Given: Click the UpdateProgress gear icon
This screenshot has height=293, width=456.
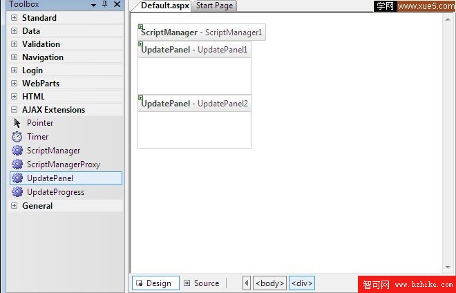Looking at the screenshot, I should pos(17,192).
